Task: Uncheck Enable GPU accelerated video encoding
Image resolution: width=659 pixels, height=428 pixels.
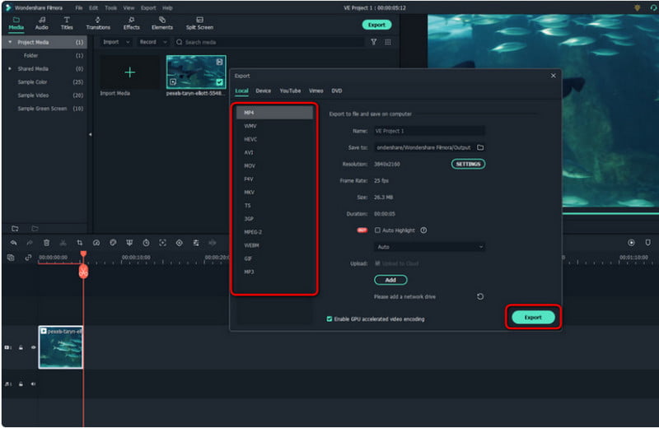Action: 329,319
